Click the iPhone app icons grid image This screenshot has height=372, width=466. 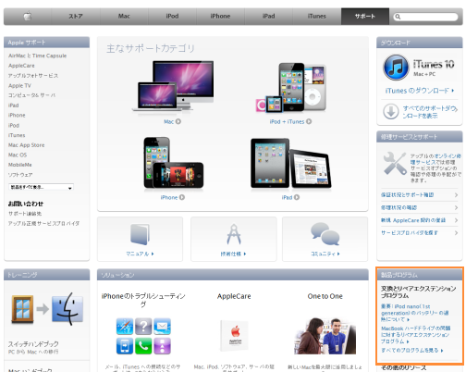pos(143,336)
